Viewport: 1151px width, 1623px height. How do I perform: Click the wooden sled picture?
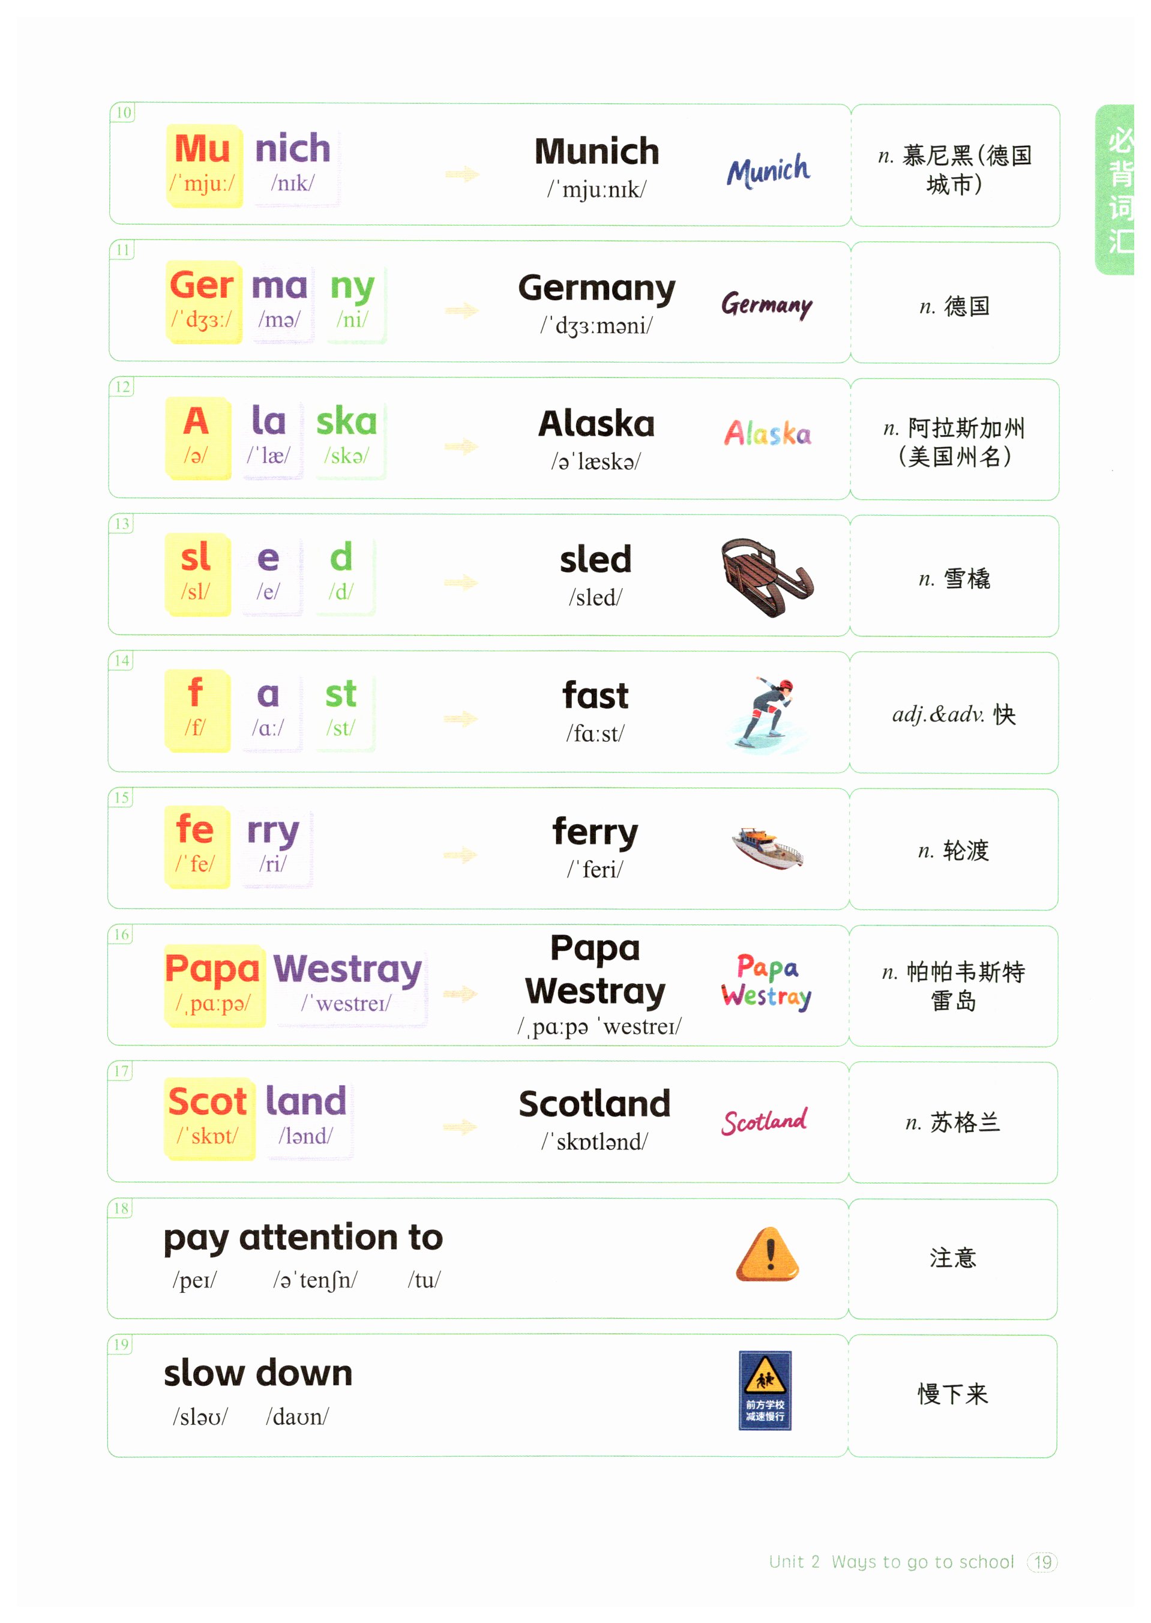click(x=766, y=576)
